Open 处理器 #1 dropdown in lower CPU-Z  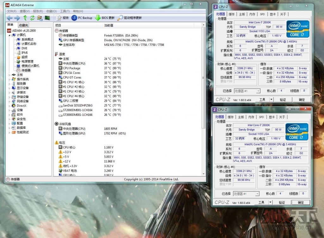(x=246, y=194)
